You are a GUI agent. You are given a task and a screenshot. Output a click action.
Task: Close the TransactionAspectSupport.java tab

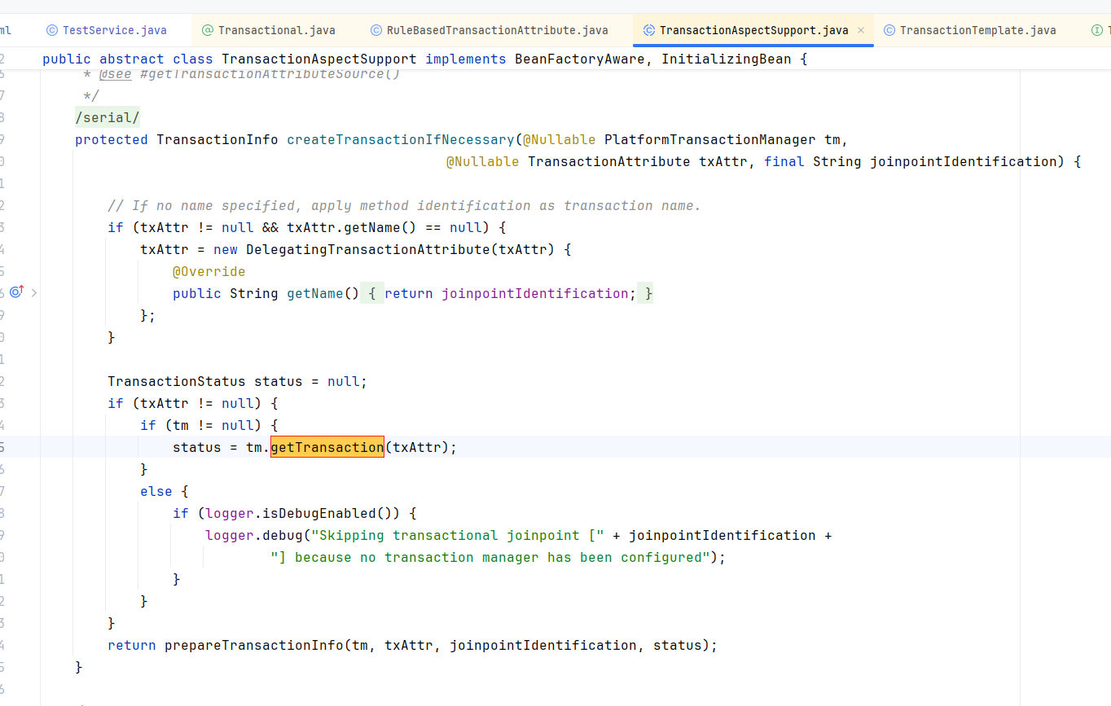[861, 30]
